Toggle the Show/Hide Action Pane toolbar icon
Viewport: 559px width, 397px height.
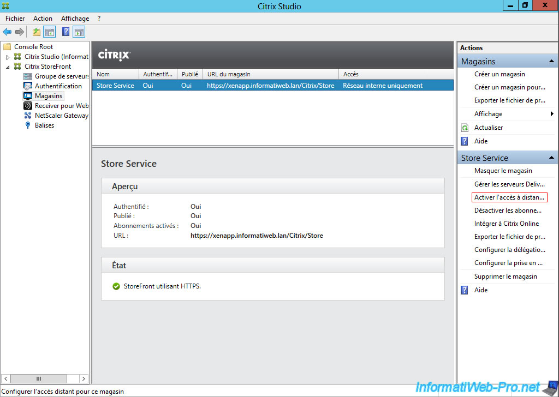coord(79,32)
